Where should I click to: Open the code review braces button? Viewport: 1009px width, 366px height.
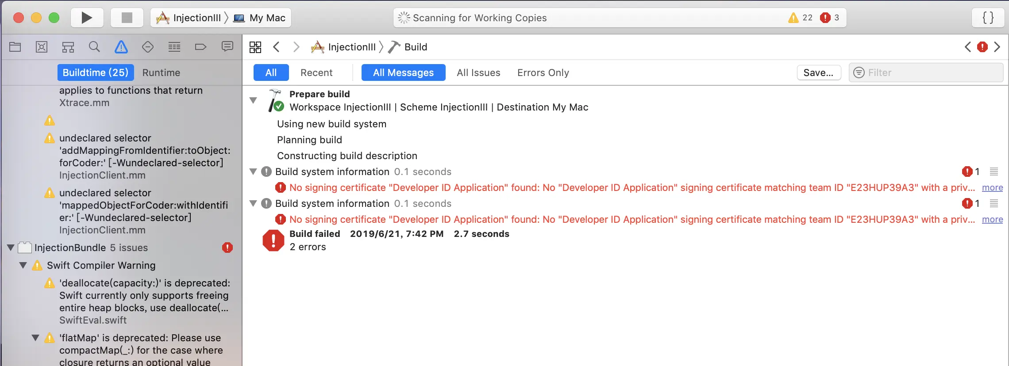[x=988, y=18]
